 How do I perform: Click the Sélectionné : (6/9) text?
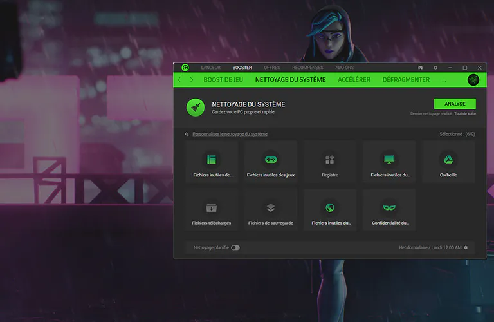457,134
